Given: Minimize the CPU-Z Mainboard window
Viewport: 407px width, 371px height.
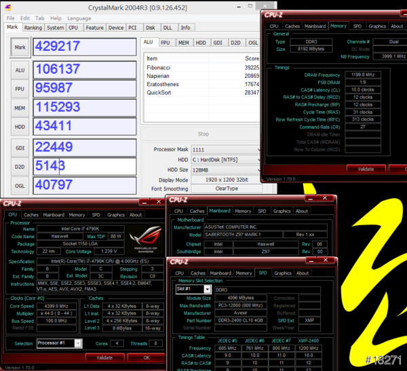Looking at the screenshot, I should (310, 198).
